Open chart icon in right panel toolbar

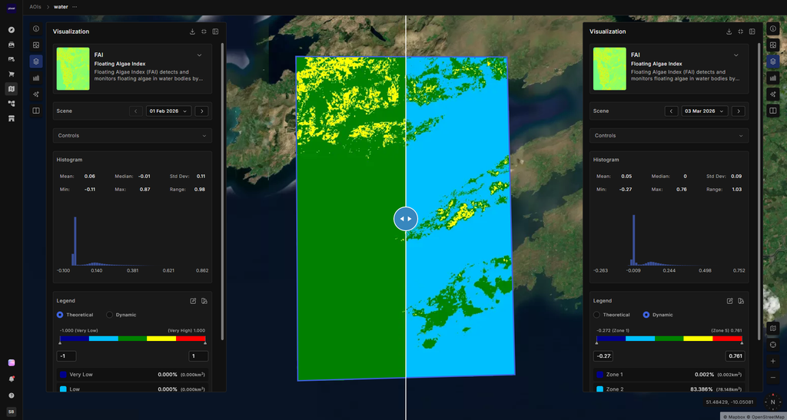tap(773, 78)
